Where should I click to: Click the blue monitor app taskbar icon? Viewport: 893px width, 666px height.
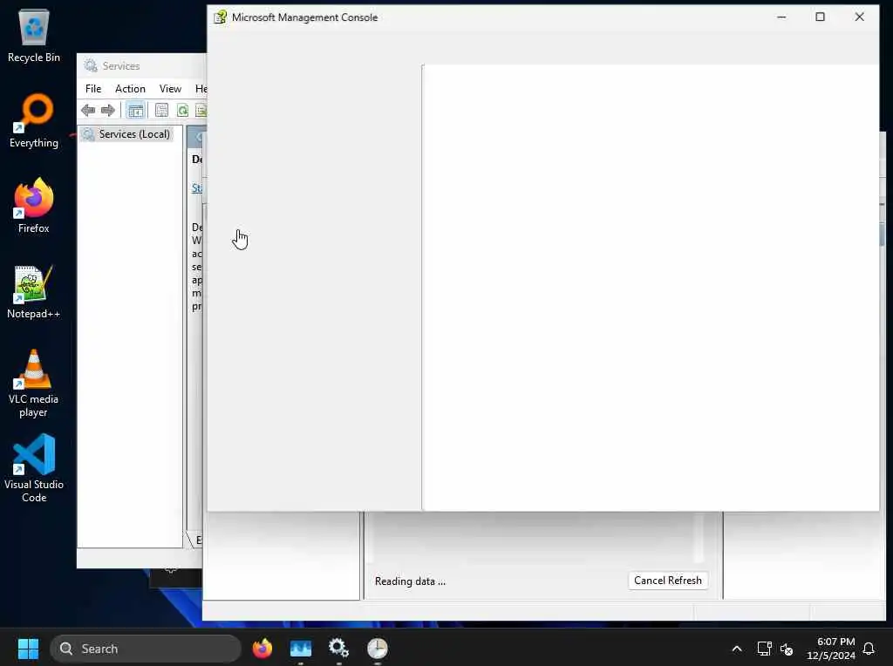pos(301,649)
